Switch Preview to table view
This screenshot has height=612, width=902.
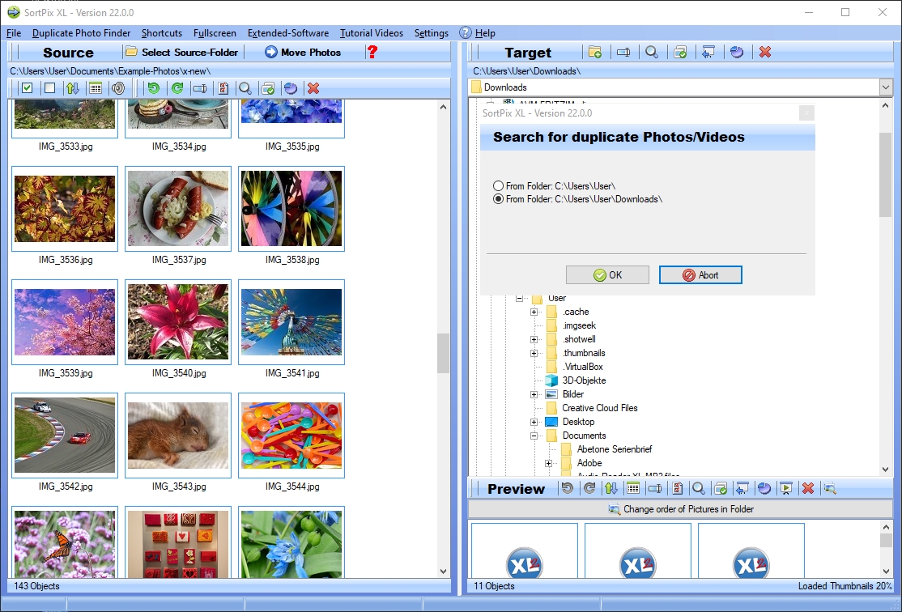[x=632, y=487]
